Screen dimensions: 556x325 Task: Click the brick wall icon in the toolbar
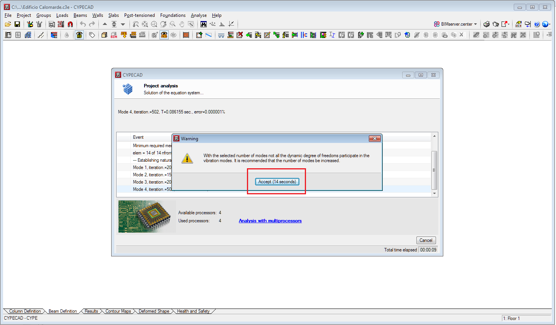(x=186, y=35)
